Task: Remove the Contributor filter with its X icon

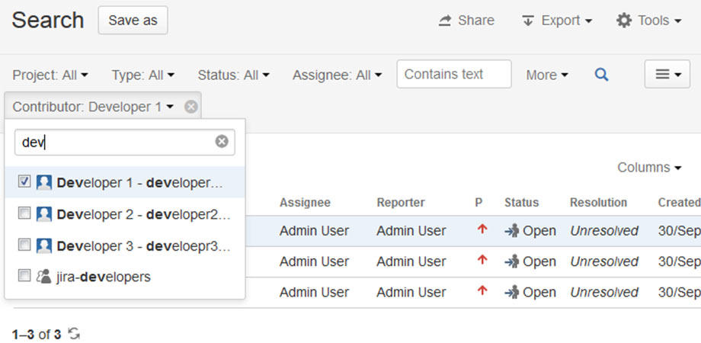Action: click(191, 107)
